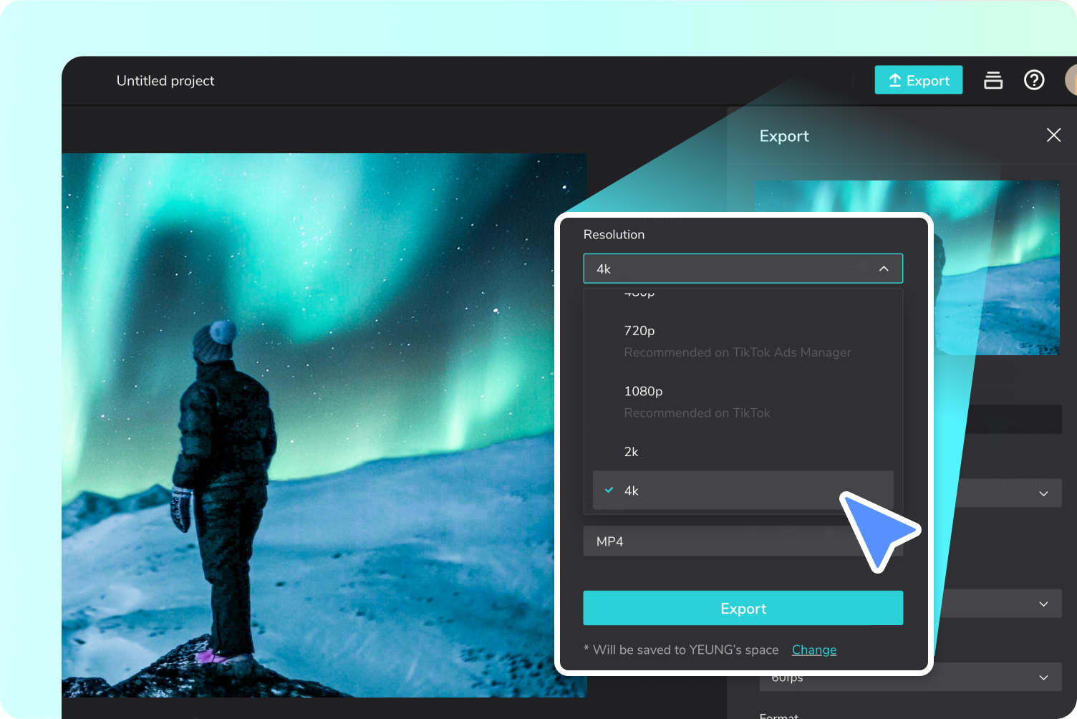Select the checked 4k resolution option
1077x719 pixels.
pos(743,491)
